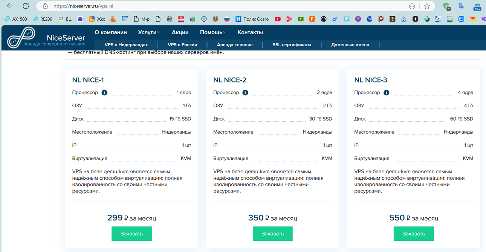Open the ЦСМ bookmark icon
The width and height of the screenshot is (486, 252).
point(181,19)
